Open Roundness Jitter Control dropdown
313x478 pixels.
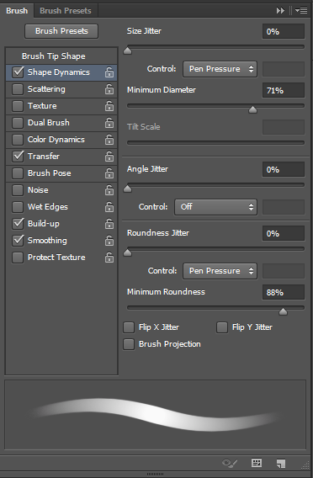(220, 271)
